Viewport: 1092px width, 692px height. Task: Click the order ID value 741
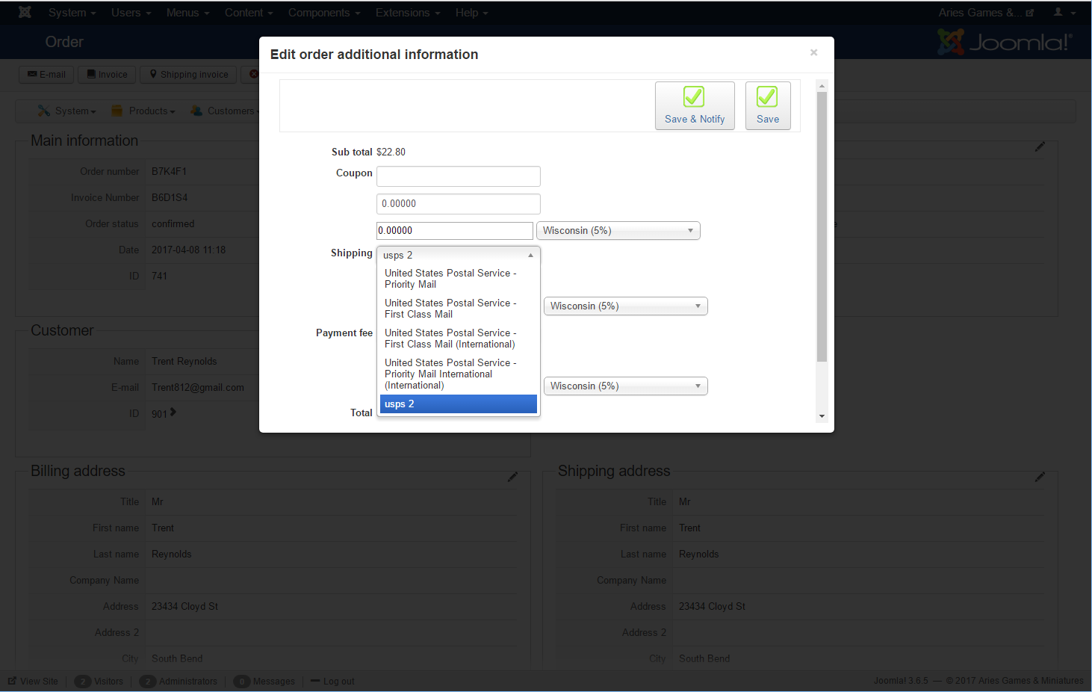pos(159,276)
